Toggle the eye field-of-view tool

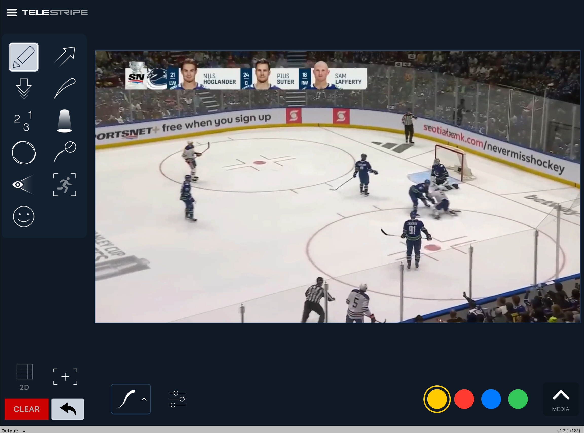coord(23,185)
